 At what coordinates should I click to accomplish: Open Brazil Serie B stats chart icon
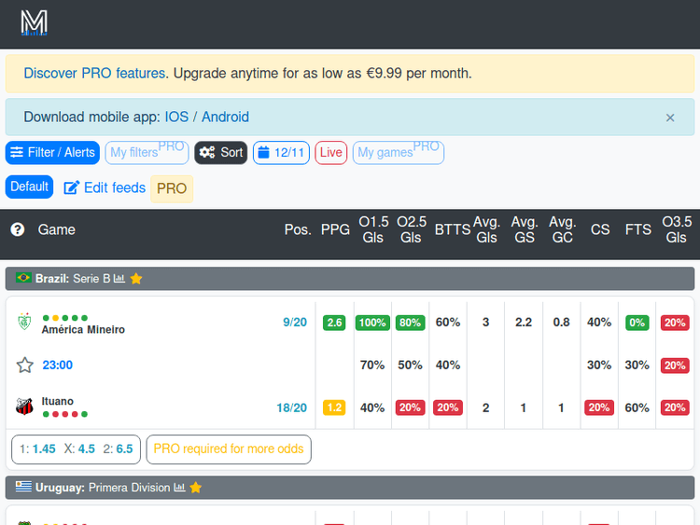pyautogui.click(x=119, y=278)
